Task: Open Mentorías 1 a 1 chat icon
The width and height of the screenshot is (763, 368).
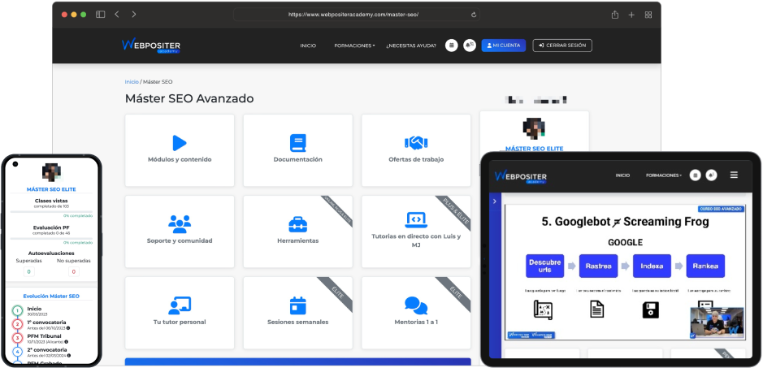Action: pyautogui.click(x=416, y=305)
